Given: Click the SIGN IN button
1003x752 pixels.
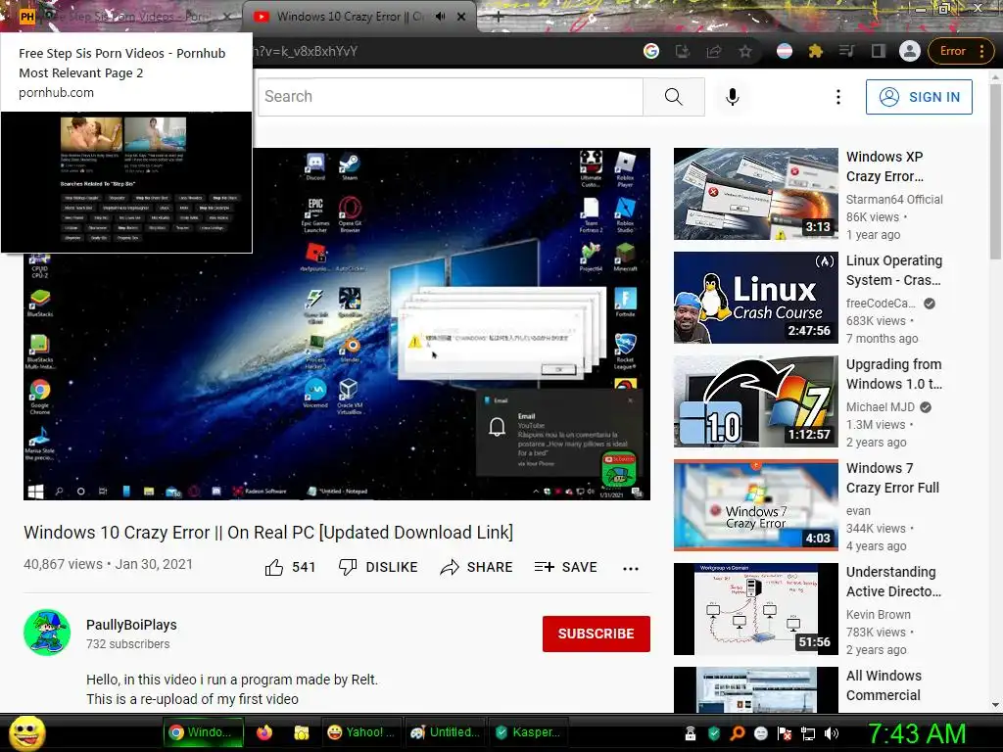Looking at the screenshot, I should click(919, 97).
